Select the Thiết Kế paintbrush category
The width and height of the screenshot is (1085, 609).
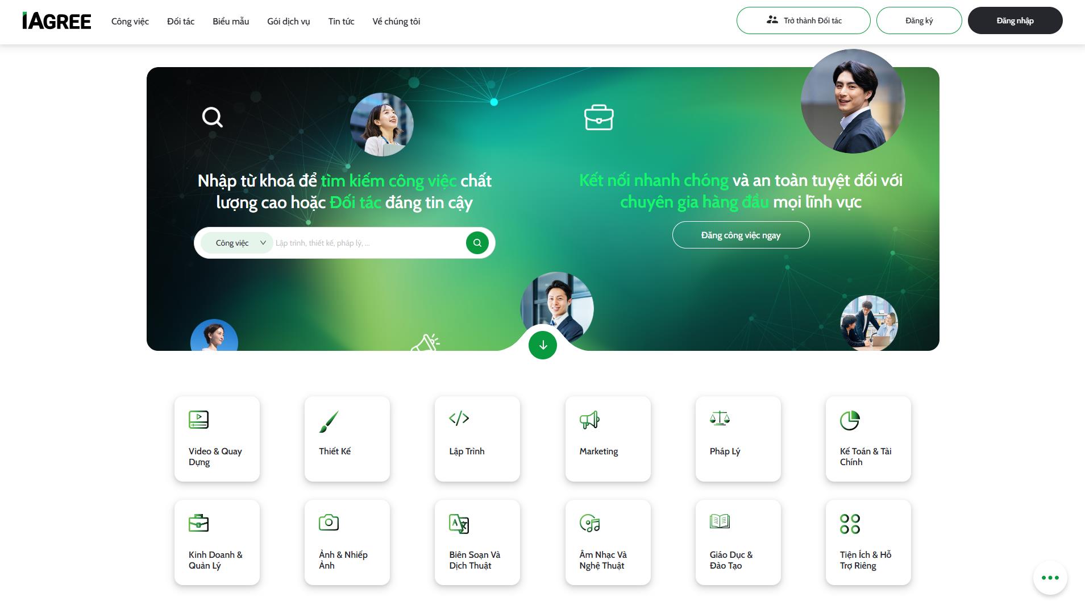pyautogui.click(x=347, y=438)
